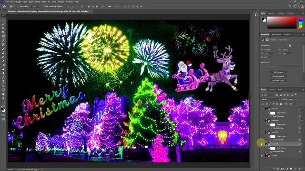Create a new group folder icon

pos(291,169)
